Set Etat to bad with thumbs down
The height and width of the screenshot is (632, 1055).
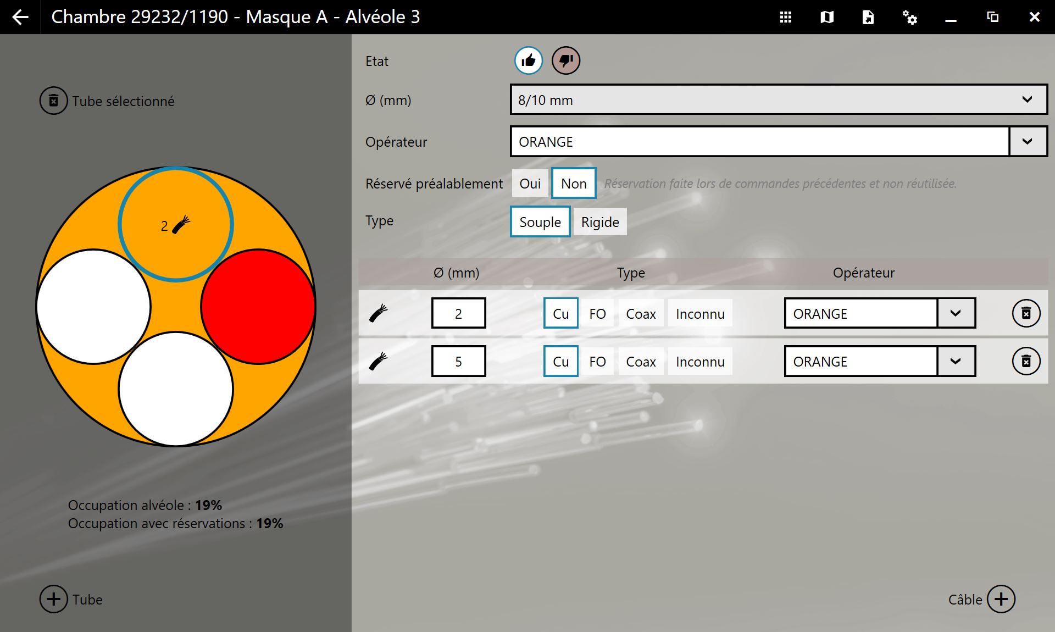pyautogui.click(x=566, y=60)
